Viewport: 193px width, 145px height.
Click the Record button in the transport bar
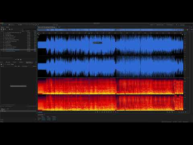[x=115, y=112]
